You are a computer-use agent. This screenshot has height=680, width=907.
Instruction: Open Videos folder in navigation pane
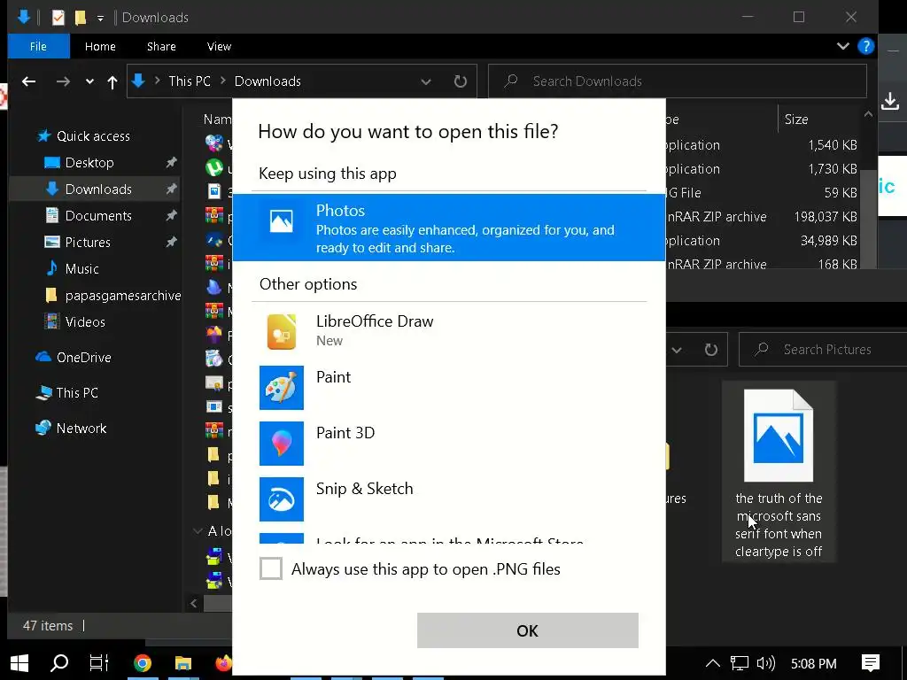84,322
